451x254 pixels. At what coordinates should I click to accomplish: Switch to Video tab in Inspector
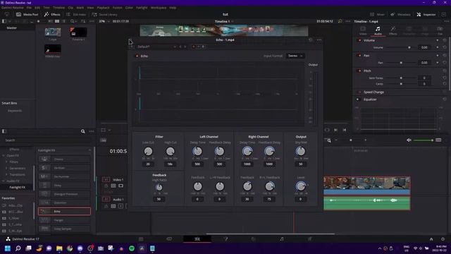pos(363,30)
